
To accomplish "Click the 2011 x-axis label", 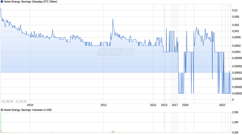I will pyautogui.click(x=104, y=105).
